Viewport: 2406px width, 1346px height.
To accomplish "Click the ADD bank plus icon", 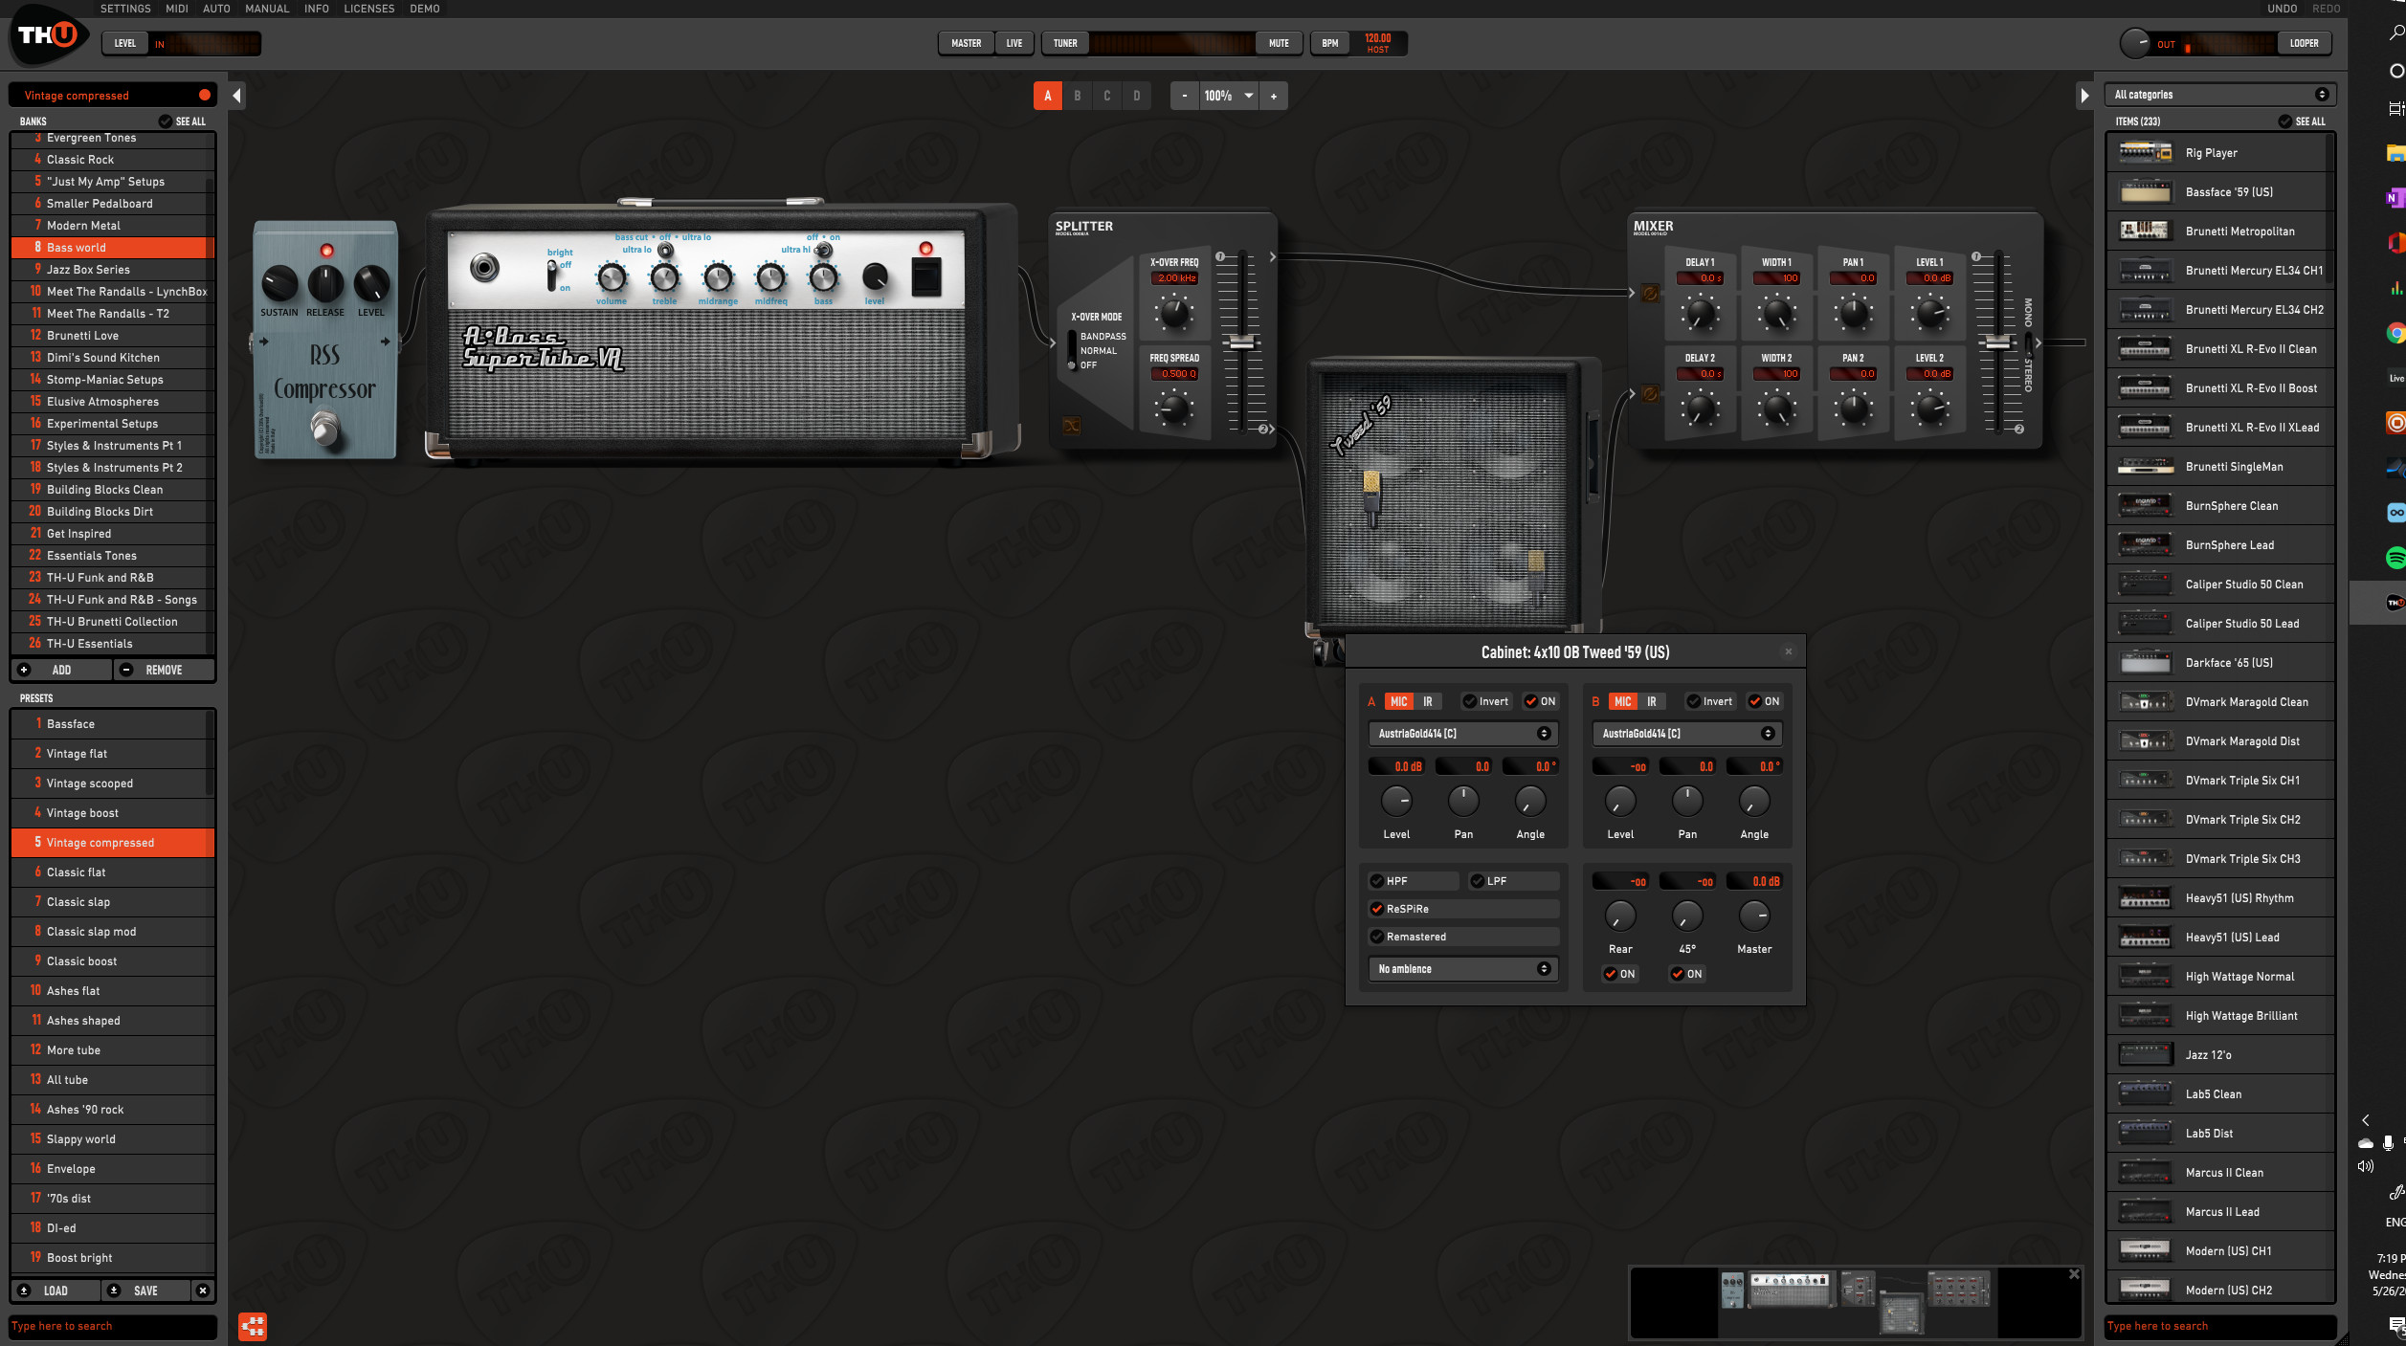I will point(24,670).
